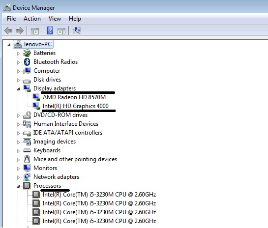Expand the Mice and other pointing devices node
268x228 pixels.
click(x=18, y=160)
